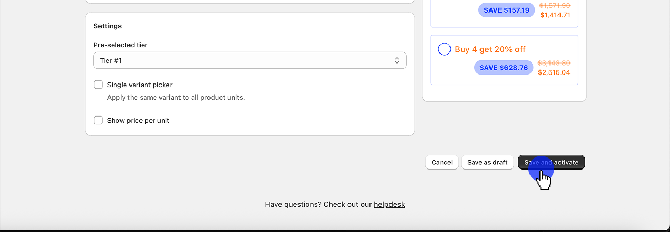
Task: Hit the Save and activate button
Action: pyautogui.click(x=551, y=162)
